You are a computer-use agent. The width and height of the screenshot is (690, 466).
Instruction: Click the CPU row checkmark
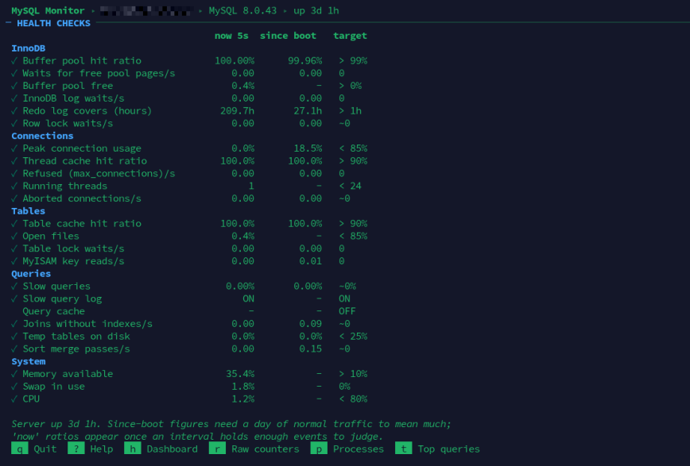(14, 399)
